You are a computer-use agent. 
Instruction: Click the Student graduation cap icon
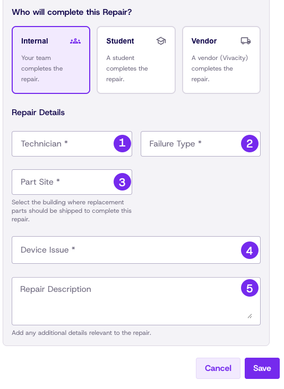161,41
